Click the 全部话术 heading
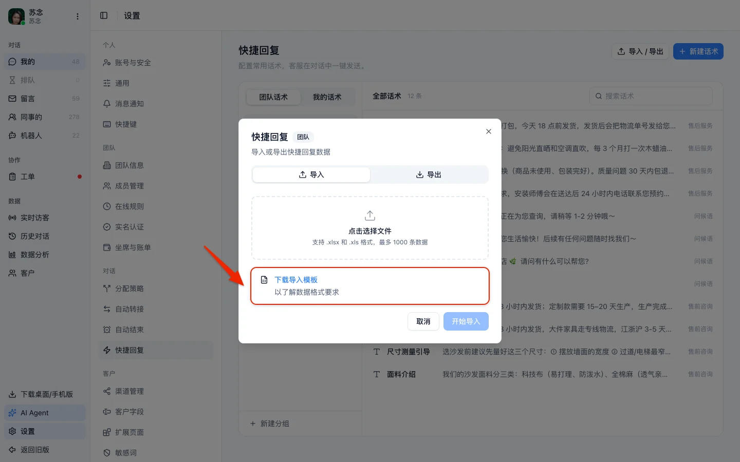740x462 pixels. (386, 96)
